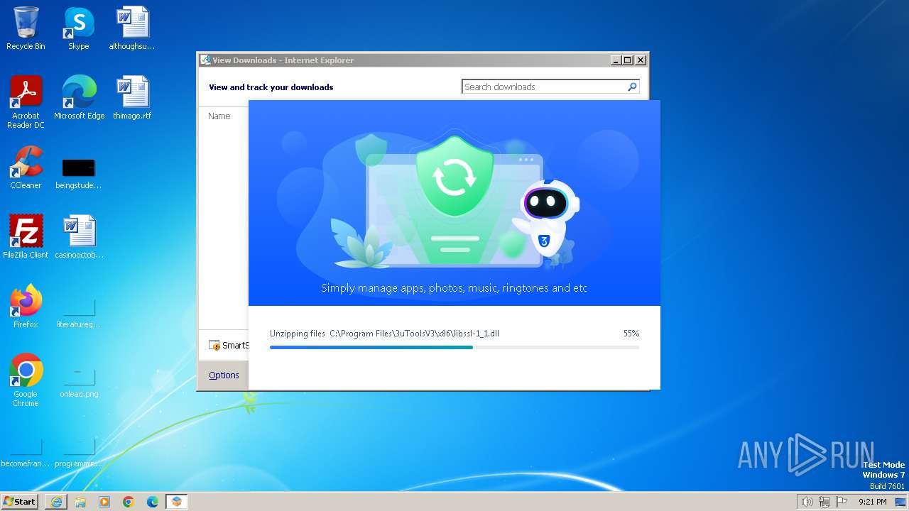Click the 'Simply manage apps, photos' tagline
The width and height of the screenshot is (909, 511).
coord(454,288)
